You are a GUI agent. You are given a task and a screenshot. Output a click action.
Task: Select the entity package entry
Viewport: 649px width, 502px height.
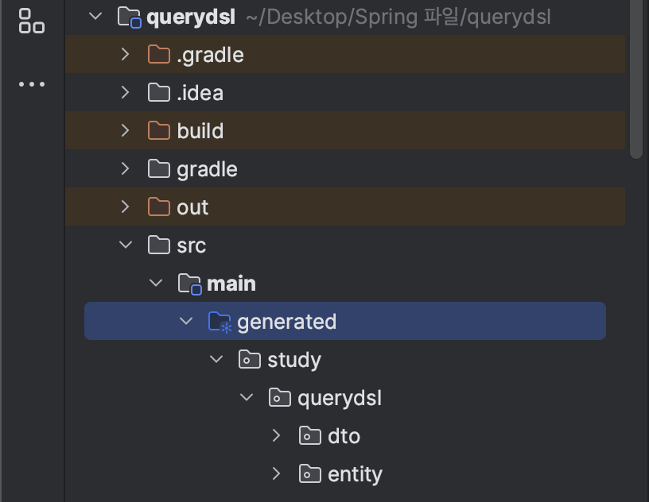352,473
